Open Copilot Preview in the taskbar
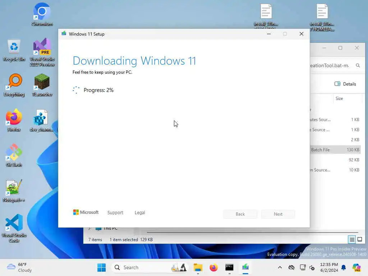 [x=356, y=267]
